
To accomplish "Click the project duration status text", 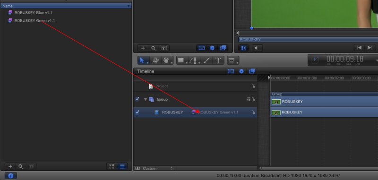I will tap(278, 176).
